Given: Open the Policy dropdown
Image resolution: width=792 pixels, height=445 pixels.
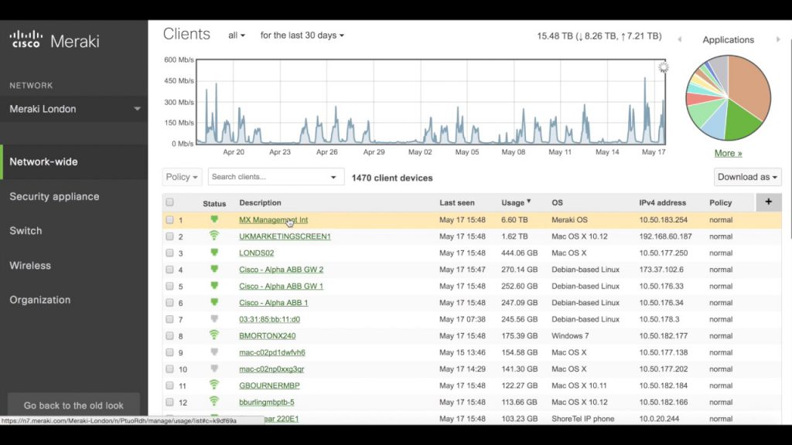Looking at the screenshot, I should pyautogui.click(x=182, y=177).
